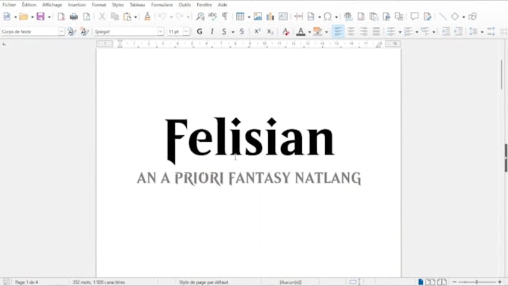
Task: Run the spelling check abc icon
Action: [x=212, y=16]
